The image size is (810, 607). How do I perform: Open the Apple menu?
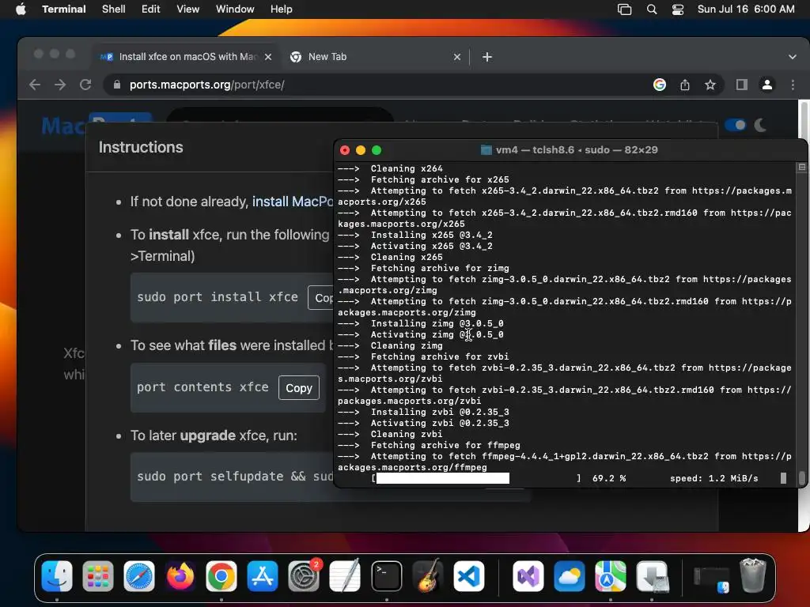pos(21,9)
